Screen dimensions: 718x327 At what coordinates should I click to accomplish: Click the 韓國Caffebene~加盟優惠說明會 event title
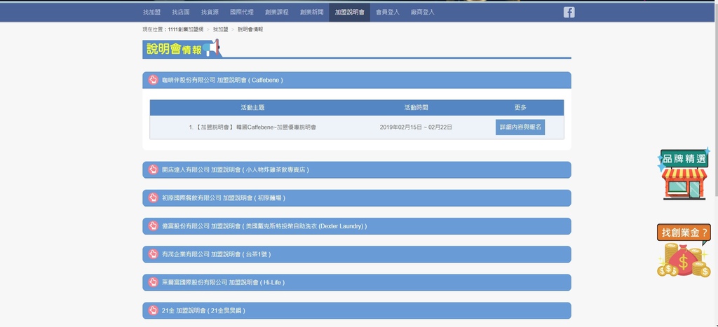276,127
